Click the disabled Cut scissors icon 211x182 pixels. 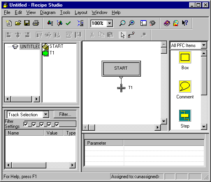point(92,35)
